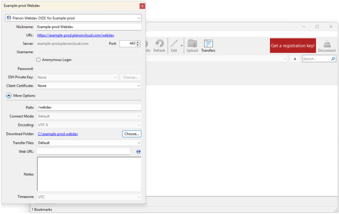The height and width of the screenshot is (214, 339).
Task: Choose a download folder button
Action: click(132, 134)
